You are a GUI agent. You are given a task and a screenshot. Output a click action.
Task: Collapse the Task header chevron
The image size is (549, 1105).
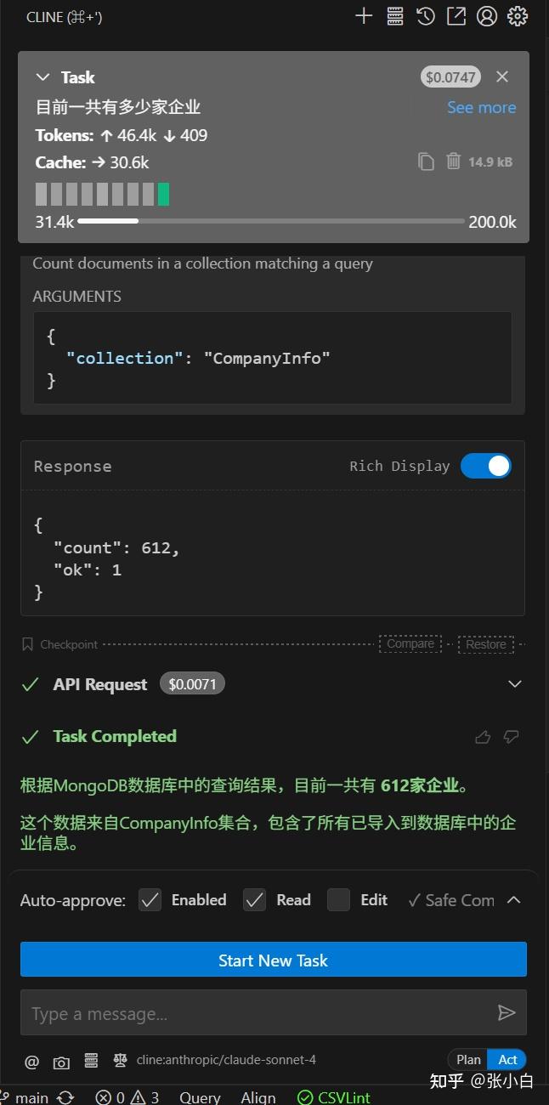click(x=42, y=77)
